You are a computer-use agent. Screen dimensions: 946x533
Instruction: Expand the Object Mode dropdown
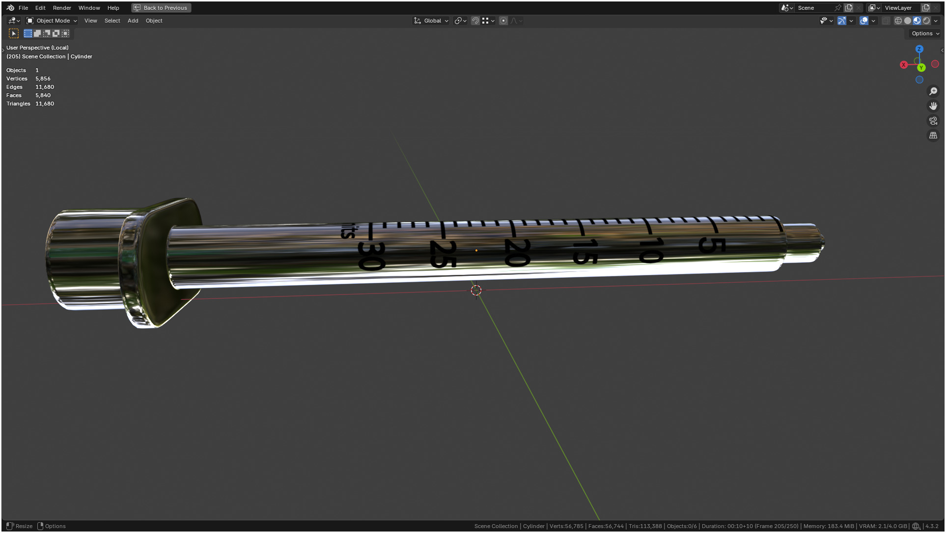click(x=52, y=21)
